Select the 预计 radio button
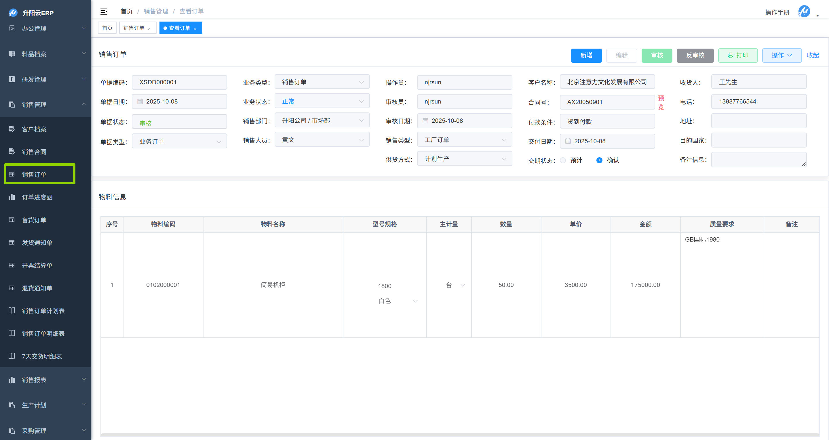829x440 pixels. [x=563, y=160]
